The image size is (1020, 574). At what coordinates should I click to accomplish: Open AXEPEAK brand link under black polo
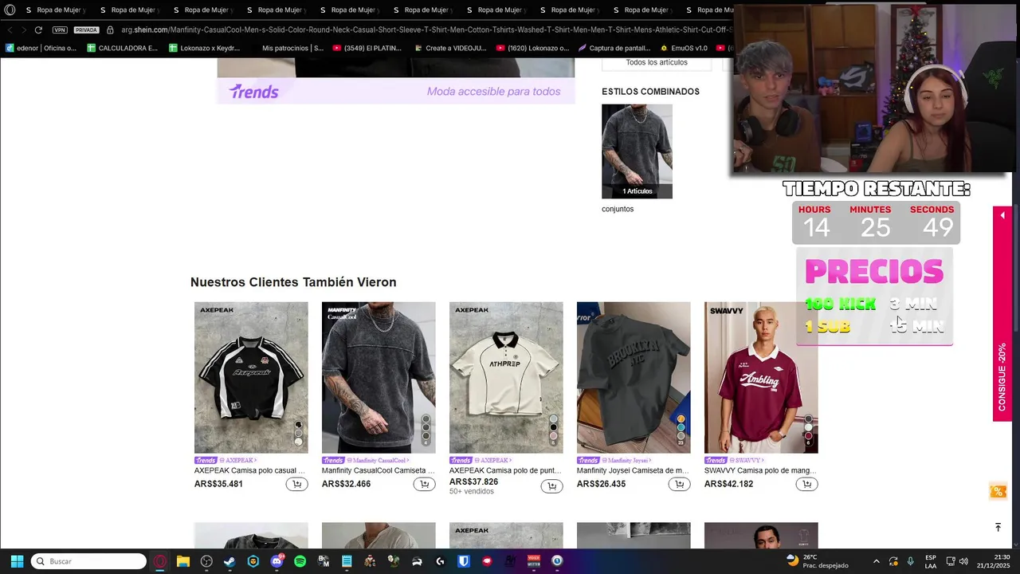(x=238, y=460)
